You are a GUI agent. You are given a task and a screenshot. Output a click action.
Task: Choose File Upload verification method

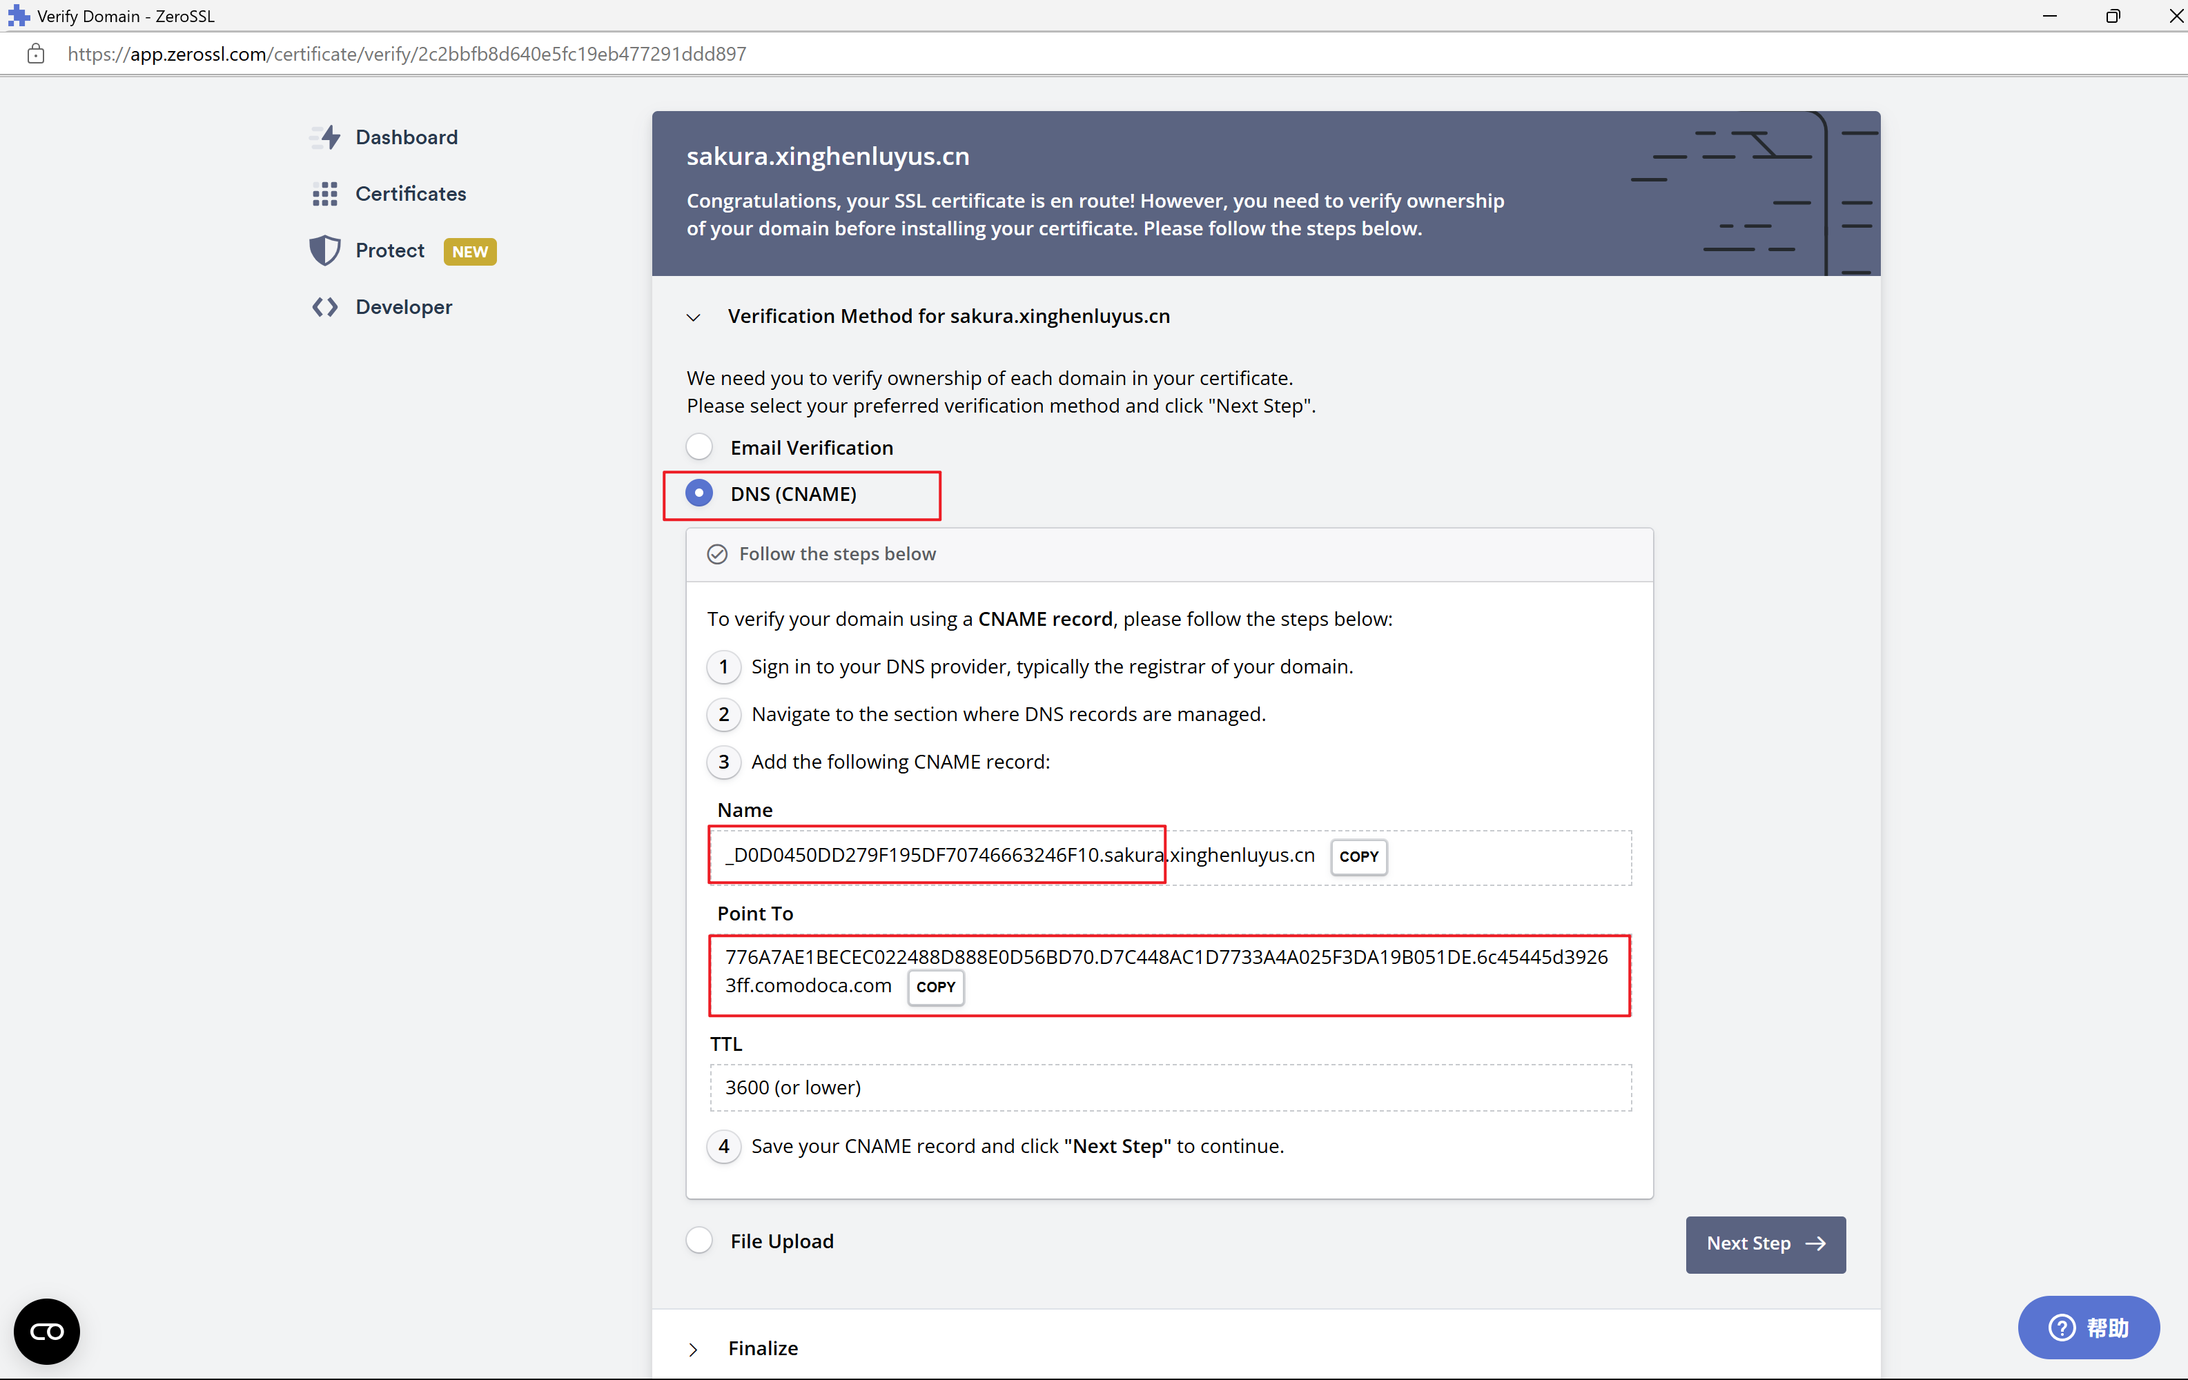(x=699, y=1240)
